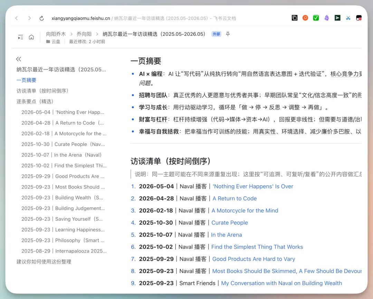Open the orange circular extension icon

pyautogui.click(x=305, y=18)
